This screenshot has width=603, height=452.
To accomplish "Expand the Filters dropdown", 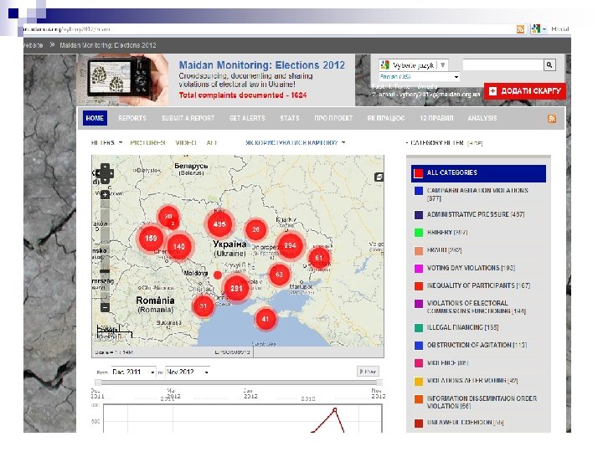I will pos(106,142).
